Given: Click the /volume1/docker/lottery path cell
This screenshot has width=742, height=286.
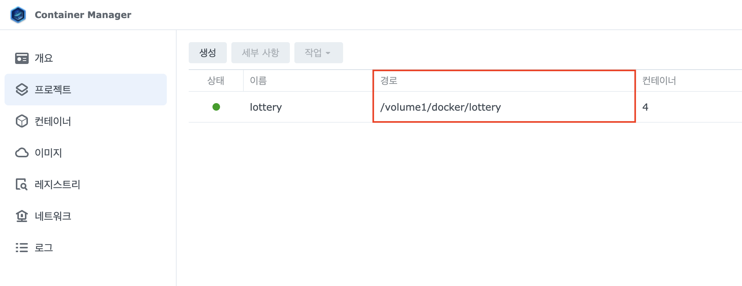Looking at the screenshot, I should 504,107.
